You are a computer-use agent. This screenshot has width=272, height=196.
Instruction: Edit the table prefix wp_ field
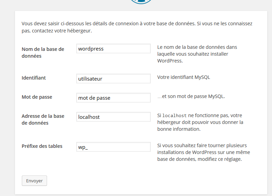(x=114, y=147)
